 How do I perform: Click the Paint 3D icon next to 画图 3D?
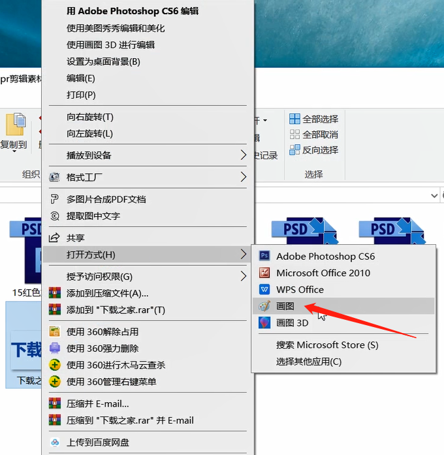(x=264, y=322)
